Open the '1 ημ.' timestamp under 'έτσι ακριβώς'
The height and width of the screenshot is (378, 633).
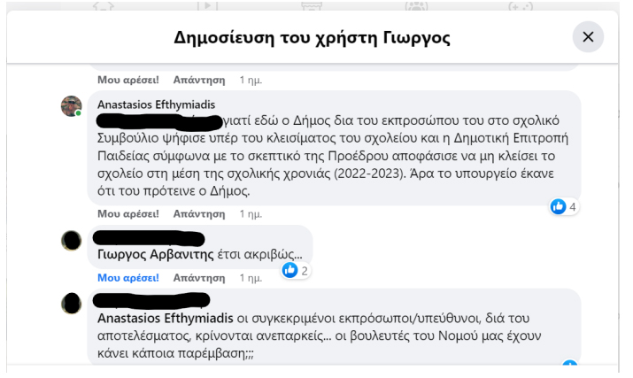click(251, 278)
